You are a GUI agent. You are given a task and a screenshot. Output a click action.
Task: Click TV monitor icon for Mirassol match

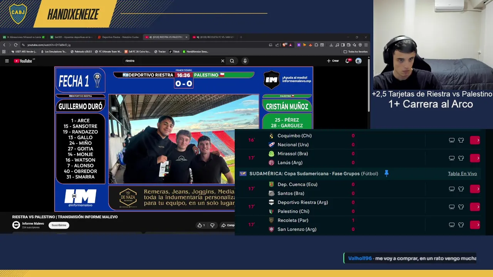coord(452,158)
